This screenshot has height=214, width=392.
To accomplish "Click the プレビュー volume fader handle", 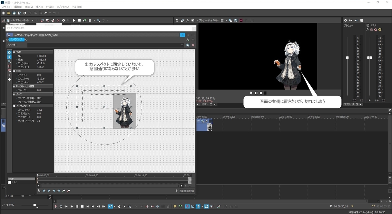I will tap(348, 58).
